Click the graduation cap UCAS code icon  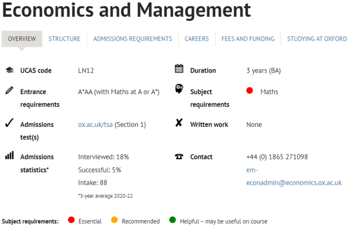coord(9,71)
